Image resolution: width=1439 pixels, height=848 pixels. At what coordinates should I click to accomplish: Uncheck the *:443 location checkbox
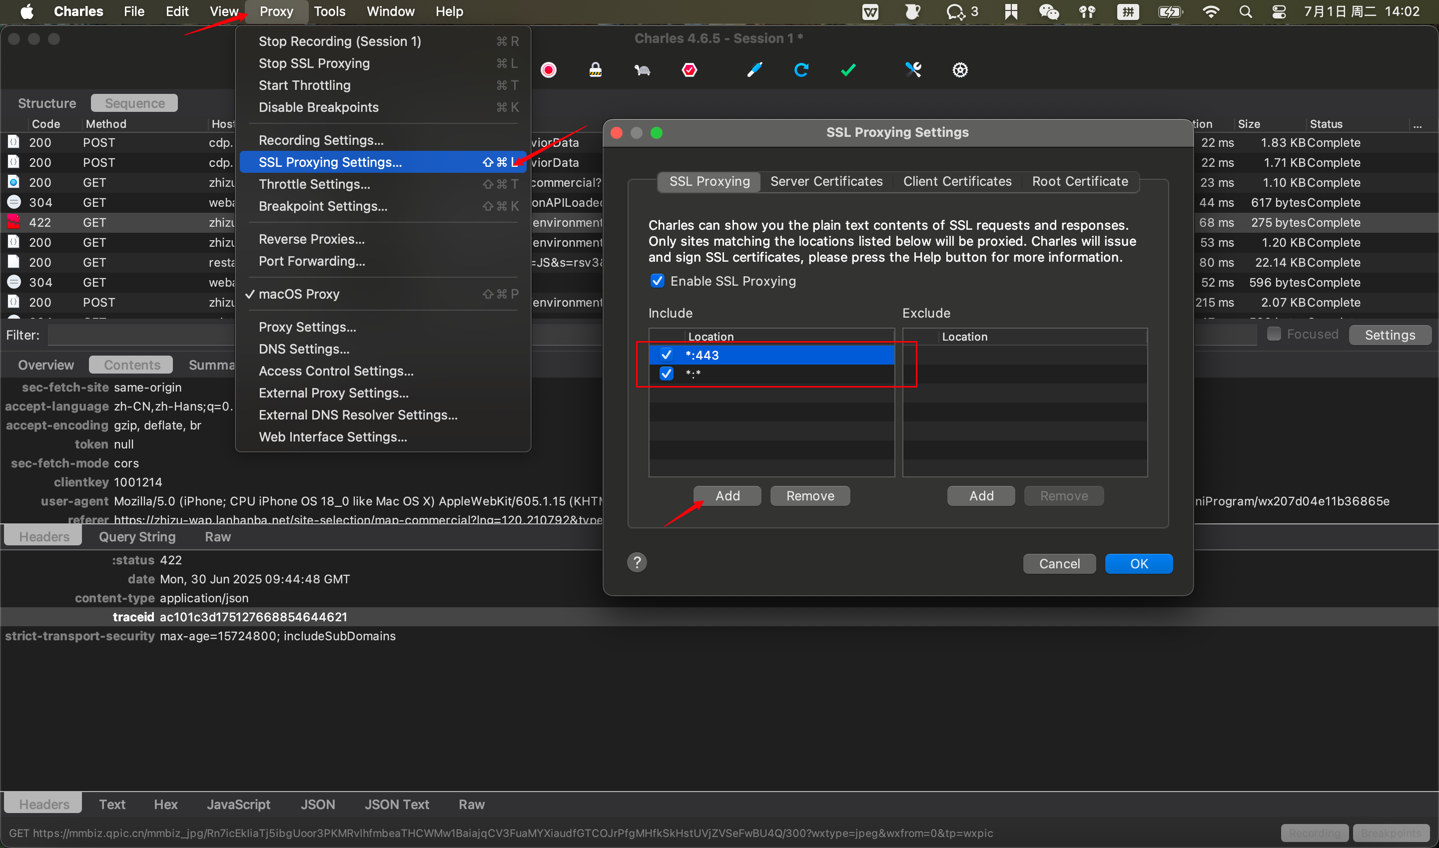[x=666, y=354]
